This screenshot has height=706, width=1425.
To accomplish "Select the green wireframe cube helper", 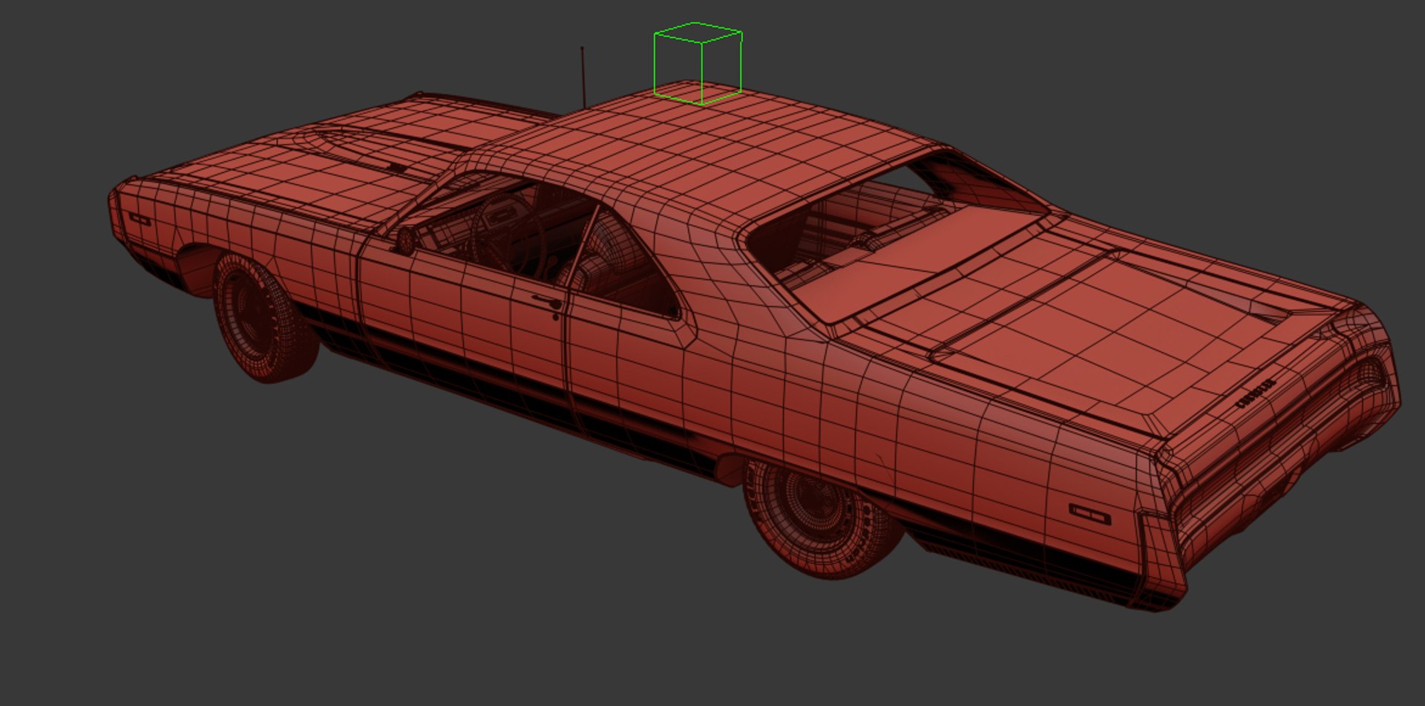I will (x=698, y=64).
